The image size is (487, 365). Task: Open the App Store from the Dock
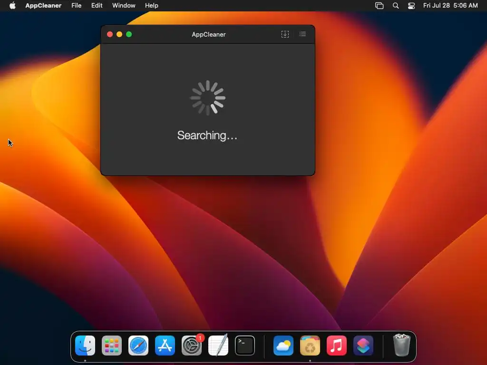165,346
